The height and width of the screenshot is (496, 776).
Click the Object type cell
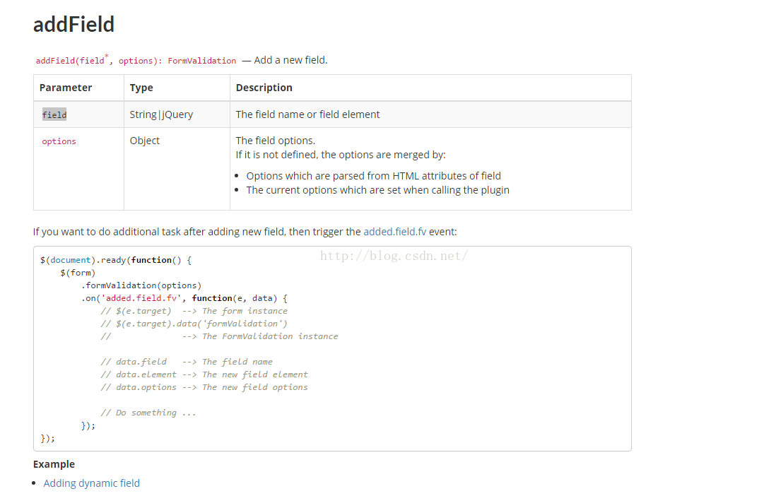(145, 141)
